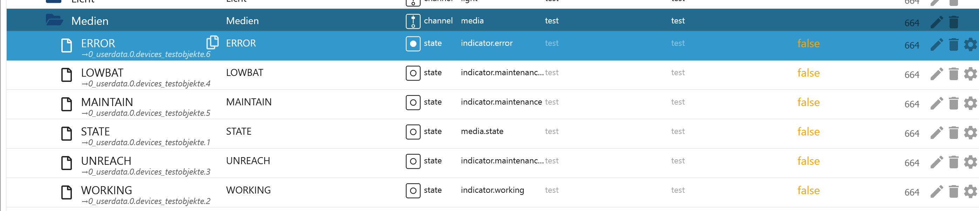Collapse the Medien folder
979x211 pixels.
click(54, 20)
